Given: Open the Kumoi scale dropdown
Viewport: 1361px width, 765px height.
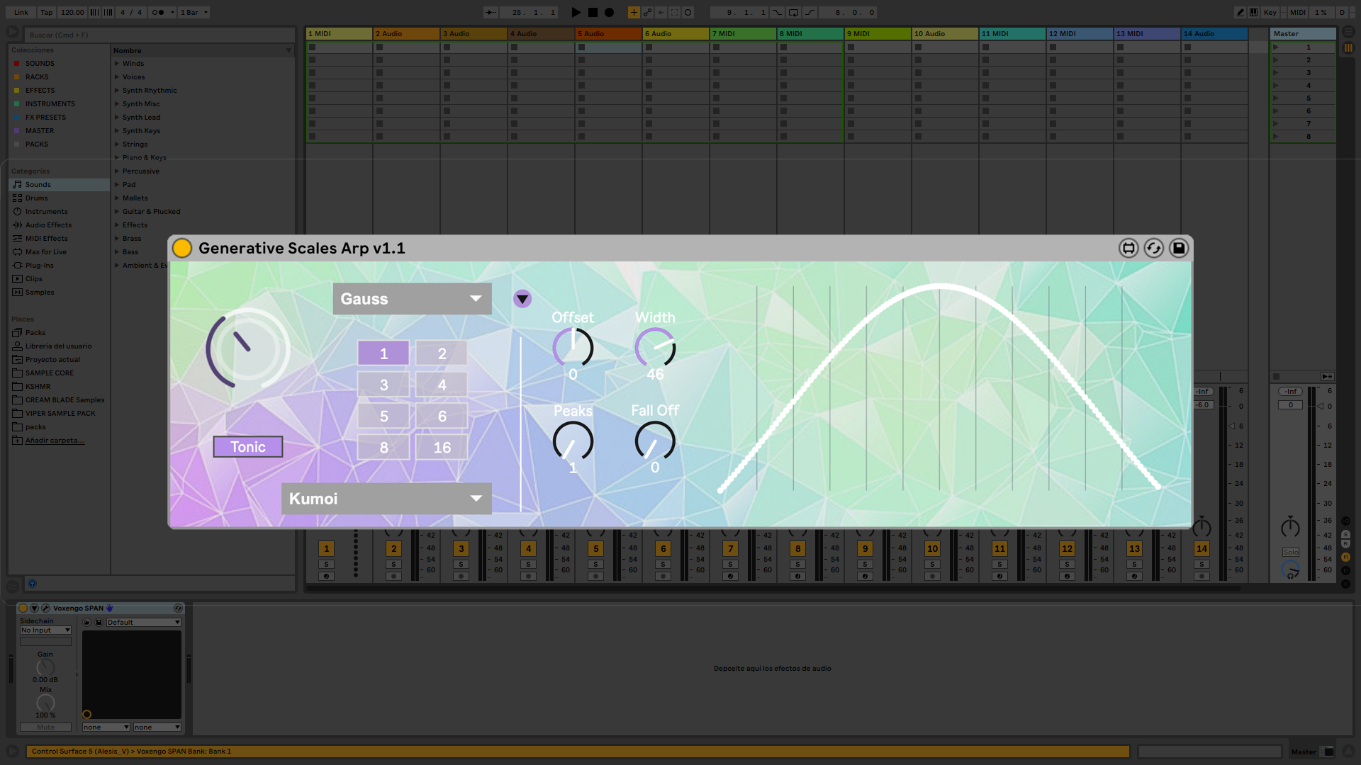Looking at the screenshot, I should (386, 499).
